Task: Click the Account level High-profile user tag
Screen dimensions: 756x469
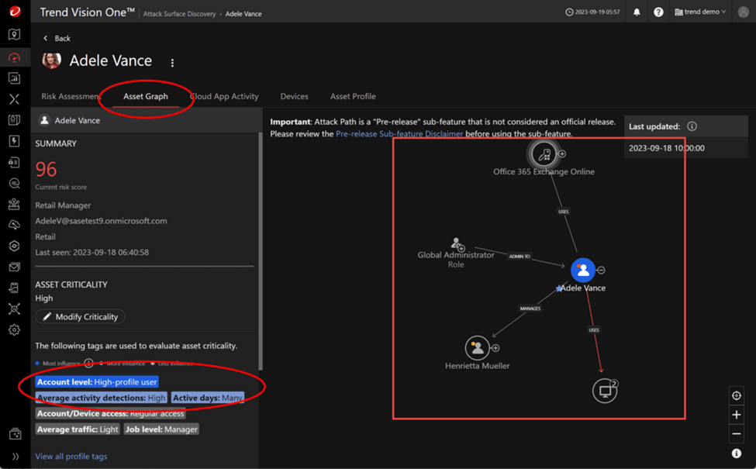Action: coord(97,381)
